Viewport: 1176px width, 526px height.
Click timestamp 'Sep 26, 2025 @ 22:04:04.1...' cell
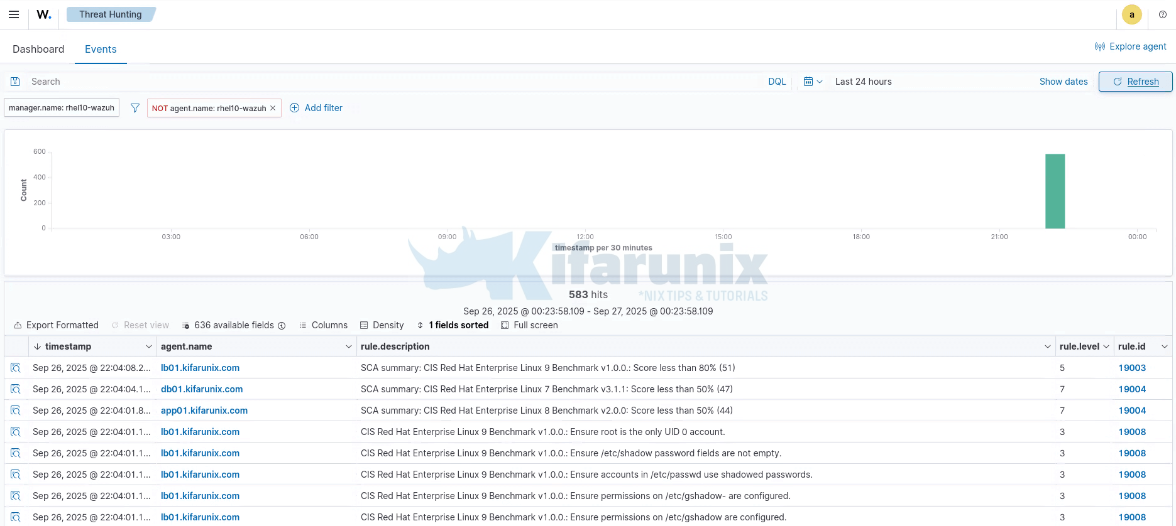click(92, 389)
